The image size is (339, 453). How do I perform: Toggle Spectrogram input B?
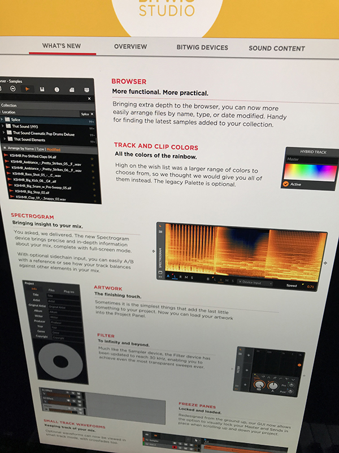pos(208,279)
